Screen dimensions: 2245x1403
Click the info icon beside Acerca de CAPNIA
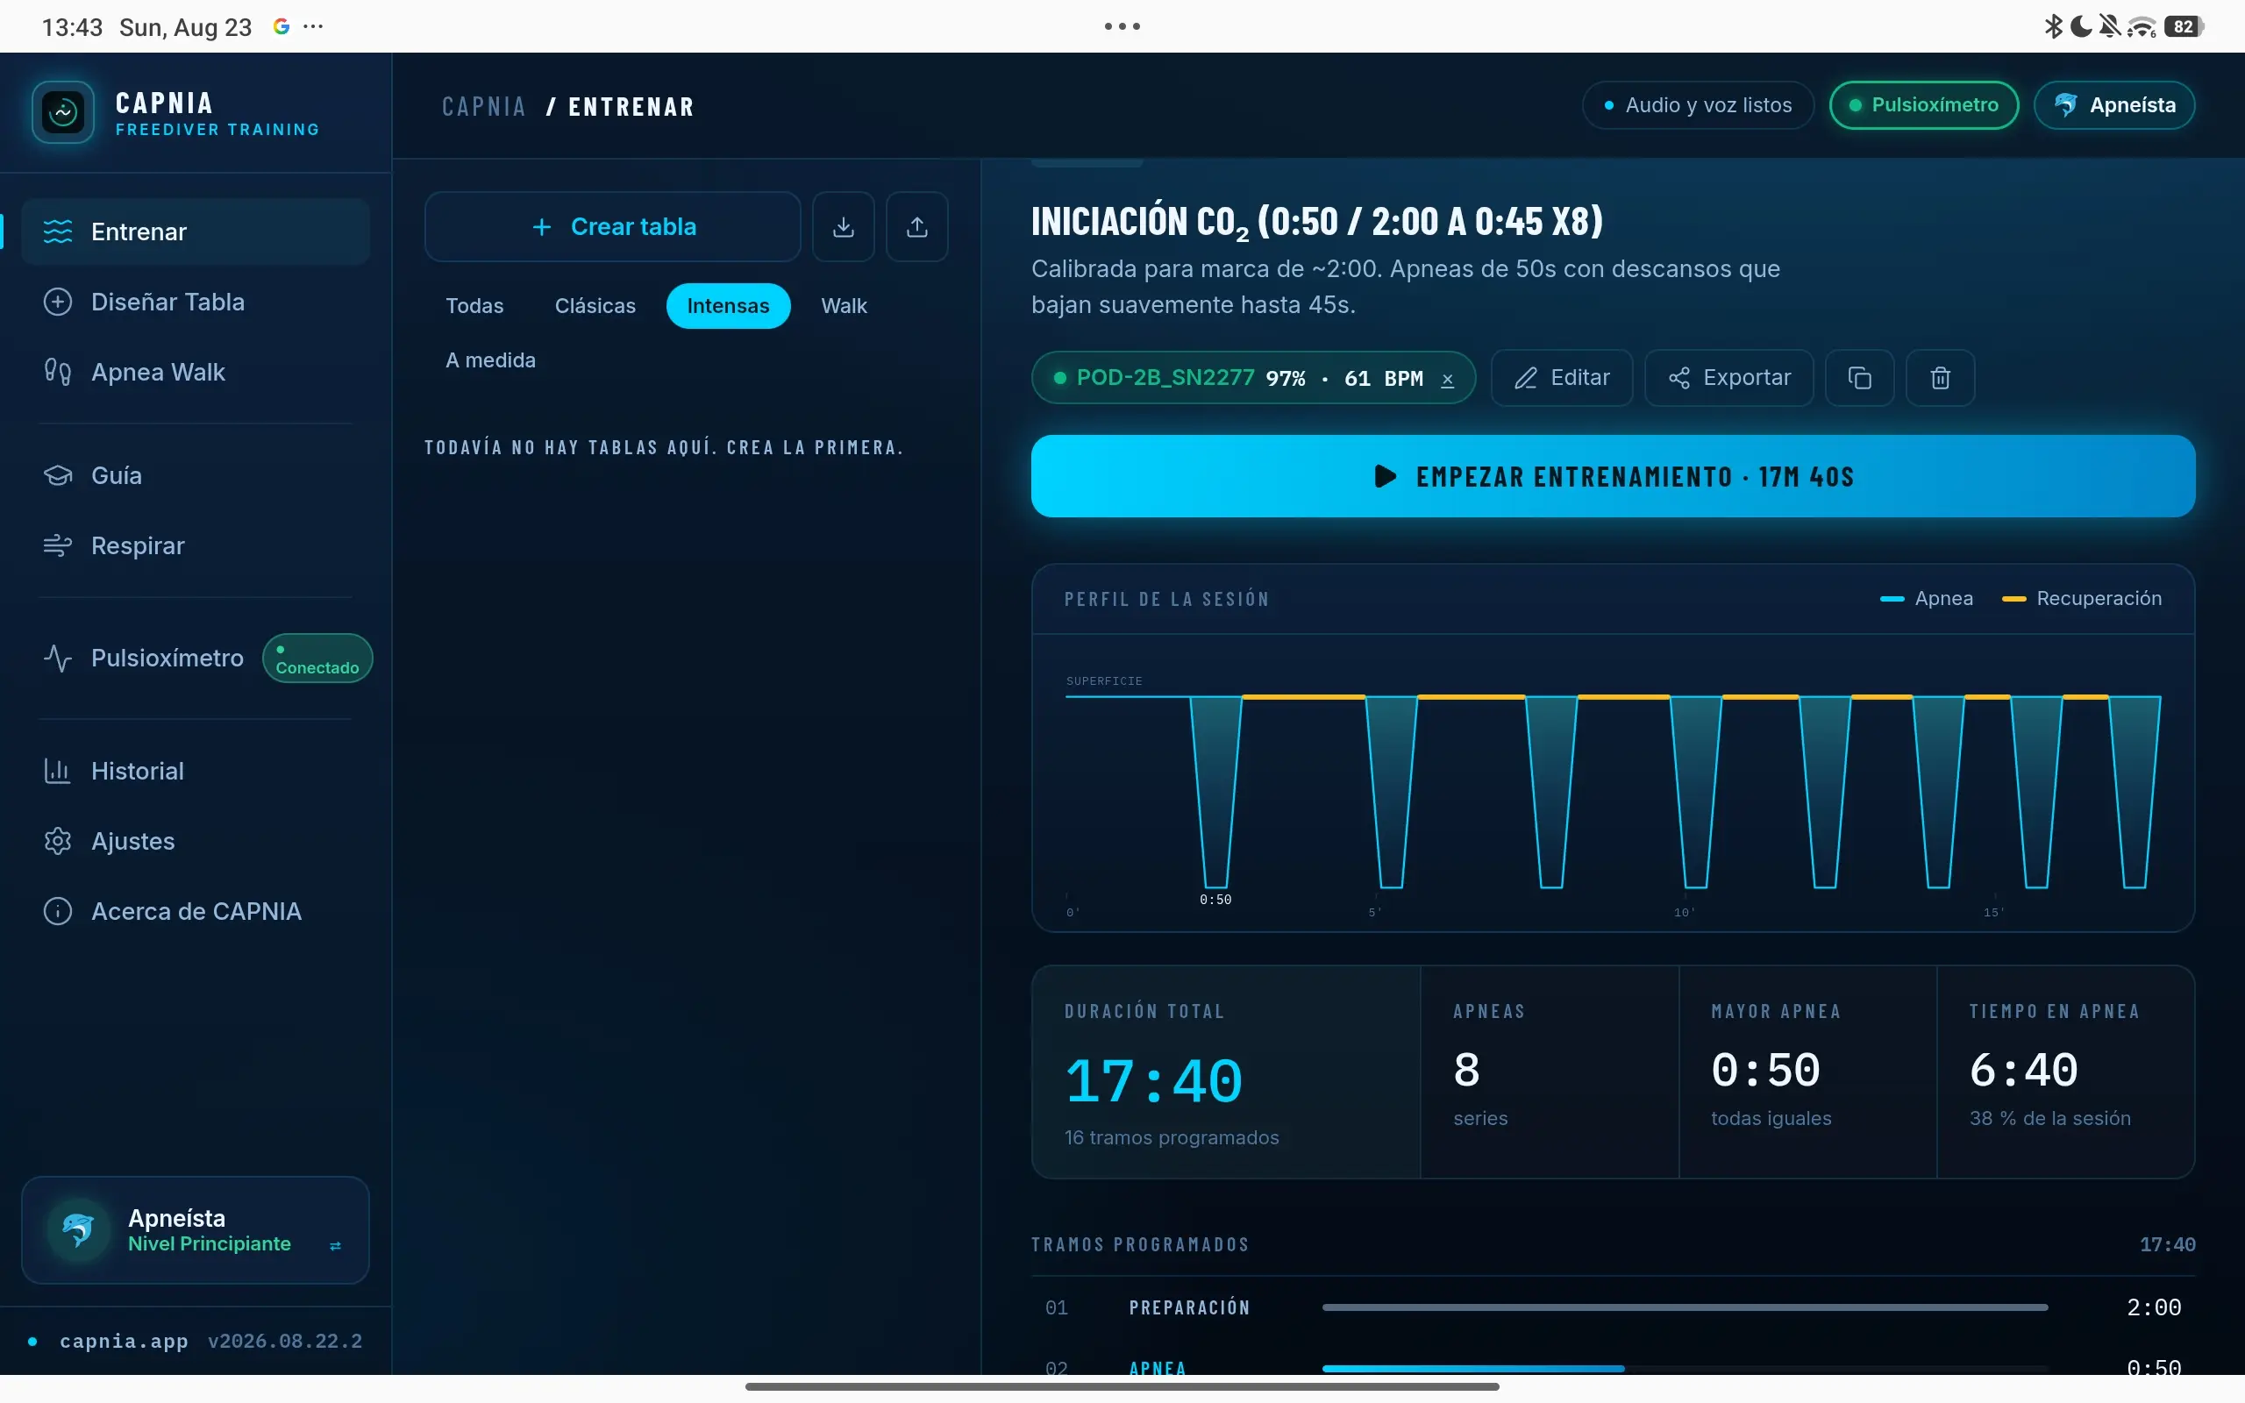58,911
